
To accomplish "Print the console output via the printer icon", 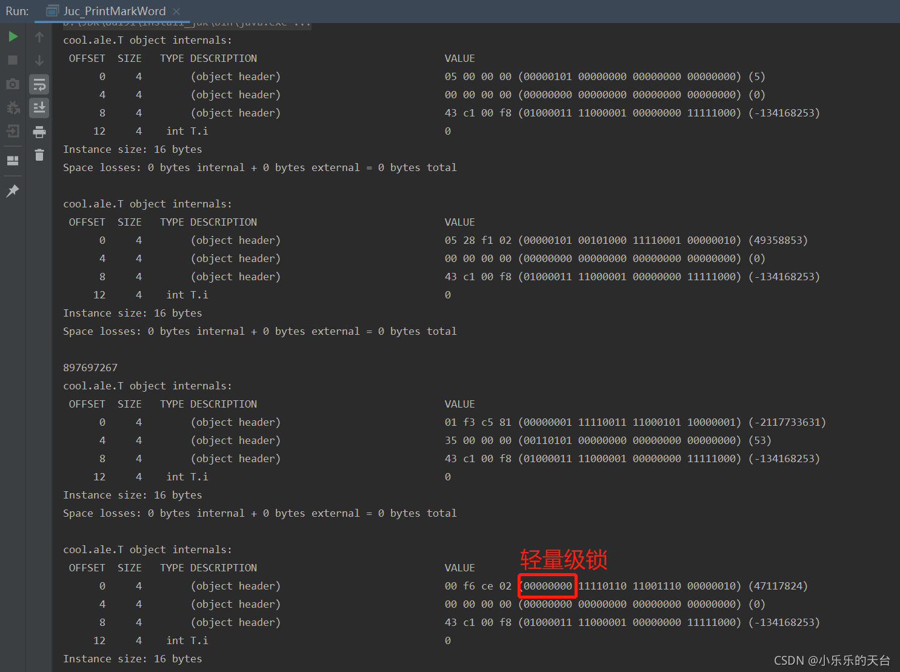I will pyautogui.click(x=39, y=132).
